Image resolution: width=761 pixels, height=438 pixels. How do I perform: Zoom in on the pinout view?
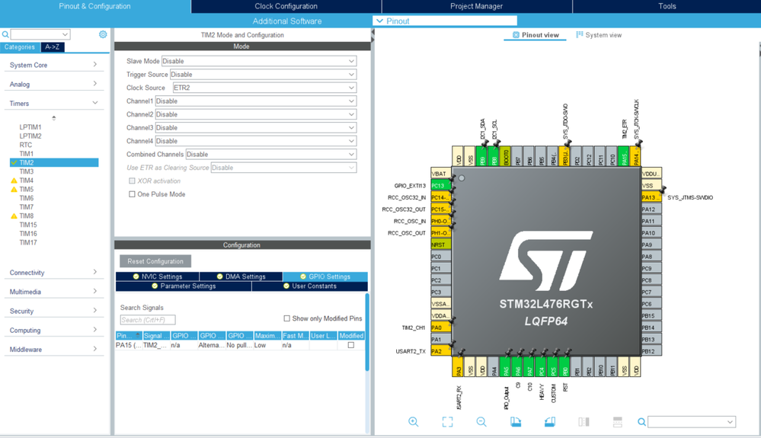click(413, 421)
